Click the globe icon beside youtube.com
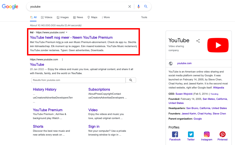Screen dimensions: 235x145 171,64
